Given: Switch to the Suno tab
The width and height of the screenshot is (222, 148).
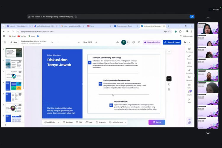Looking at the screenshot, I should [x=99, y=26].
